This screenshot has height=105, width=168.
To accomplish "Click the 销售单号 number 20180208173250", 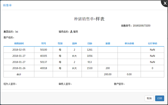I will coord(141,26).
